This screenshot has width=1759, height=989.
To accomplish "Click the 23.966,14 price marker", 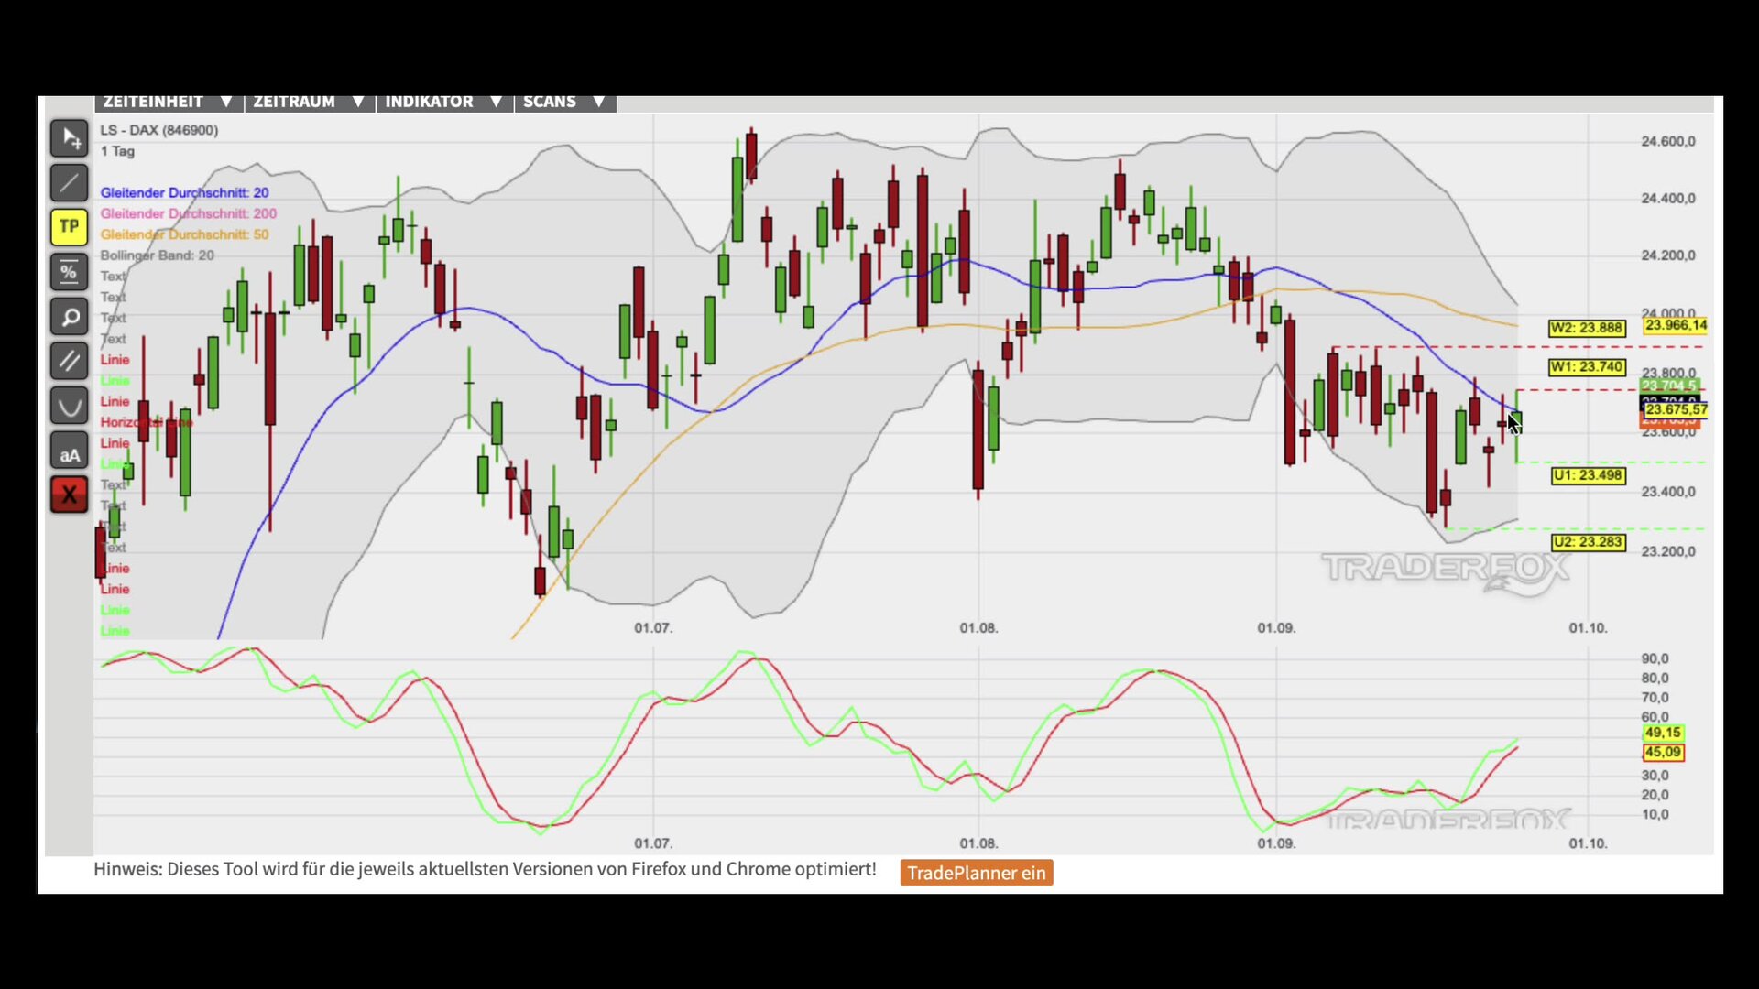I will [1676, 325].
